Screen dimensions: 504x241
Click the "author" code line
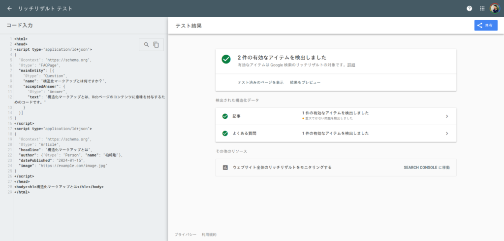71,155
